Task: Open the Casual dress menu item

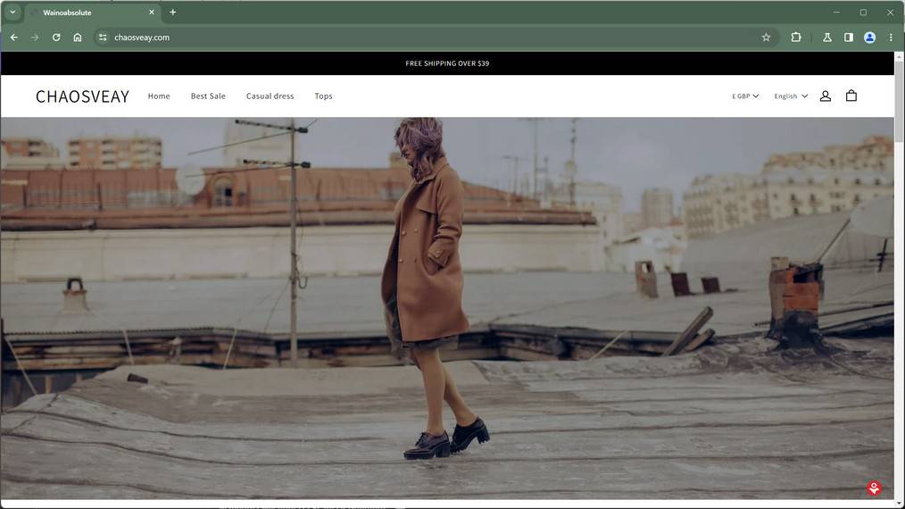Action: tap(270, 96)
